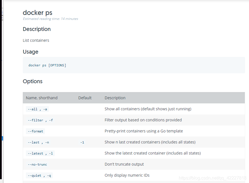Image resolution: width=249 pixels, height=183 pixels.
Task: Click the "Name, shorthand" column header
Action: point(42,98)
